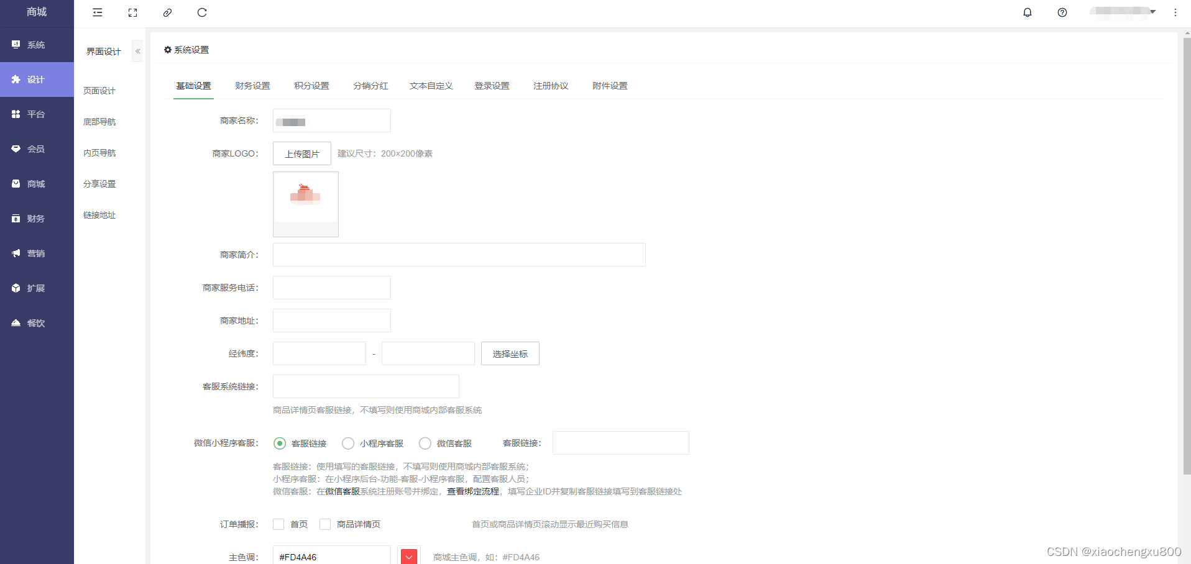Switch to the 文本自定义 tab
This screenshot has height=564, width=1191.
coord(431,86)
